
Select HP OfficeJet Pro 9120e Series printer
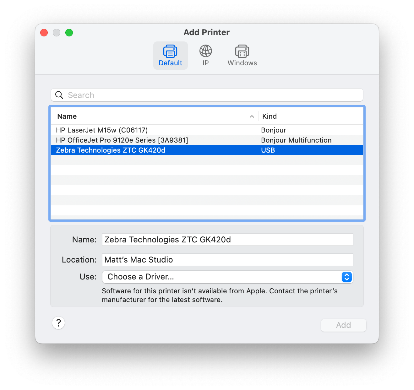[x=122, y=140]
